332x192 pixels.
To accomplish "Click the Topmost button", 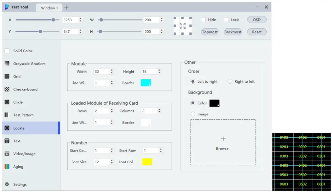I will tap(209, 32).
